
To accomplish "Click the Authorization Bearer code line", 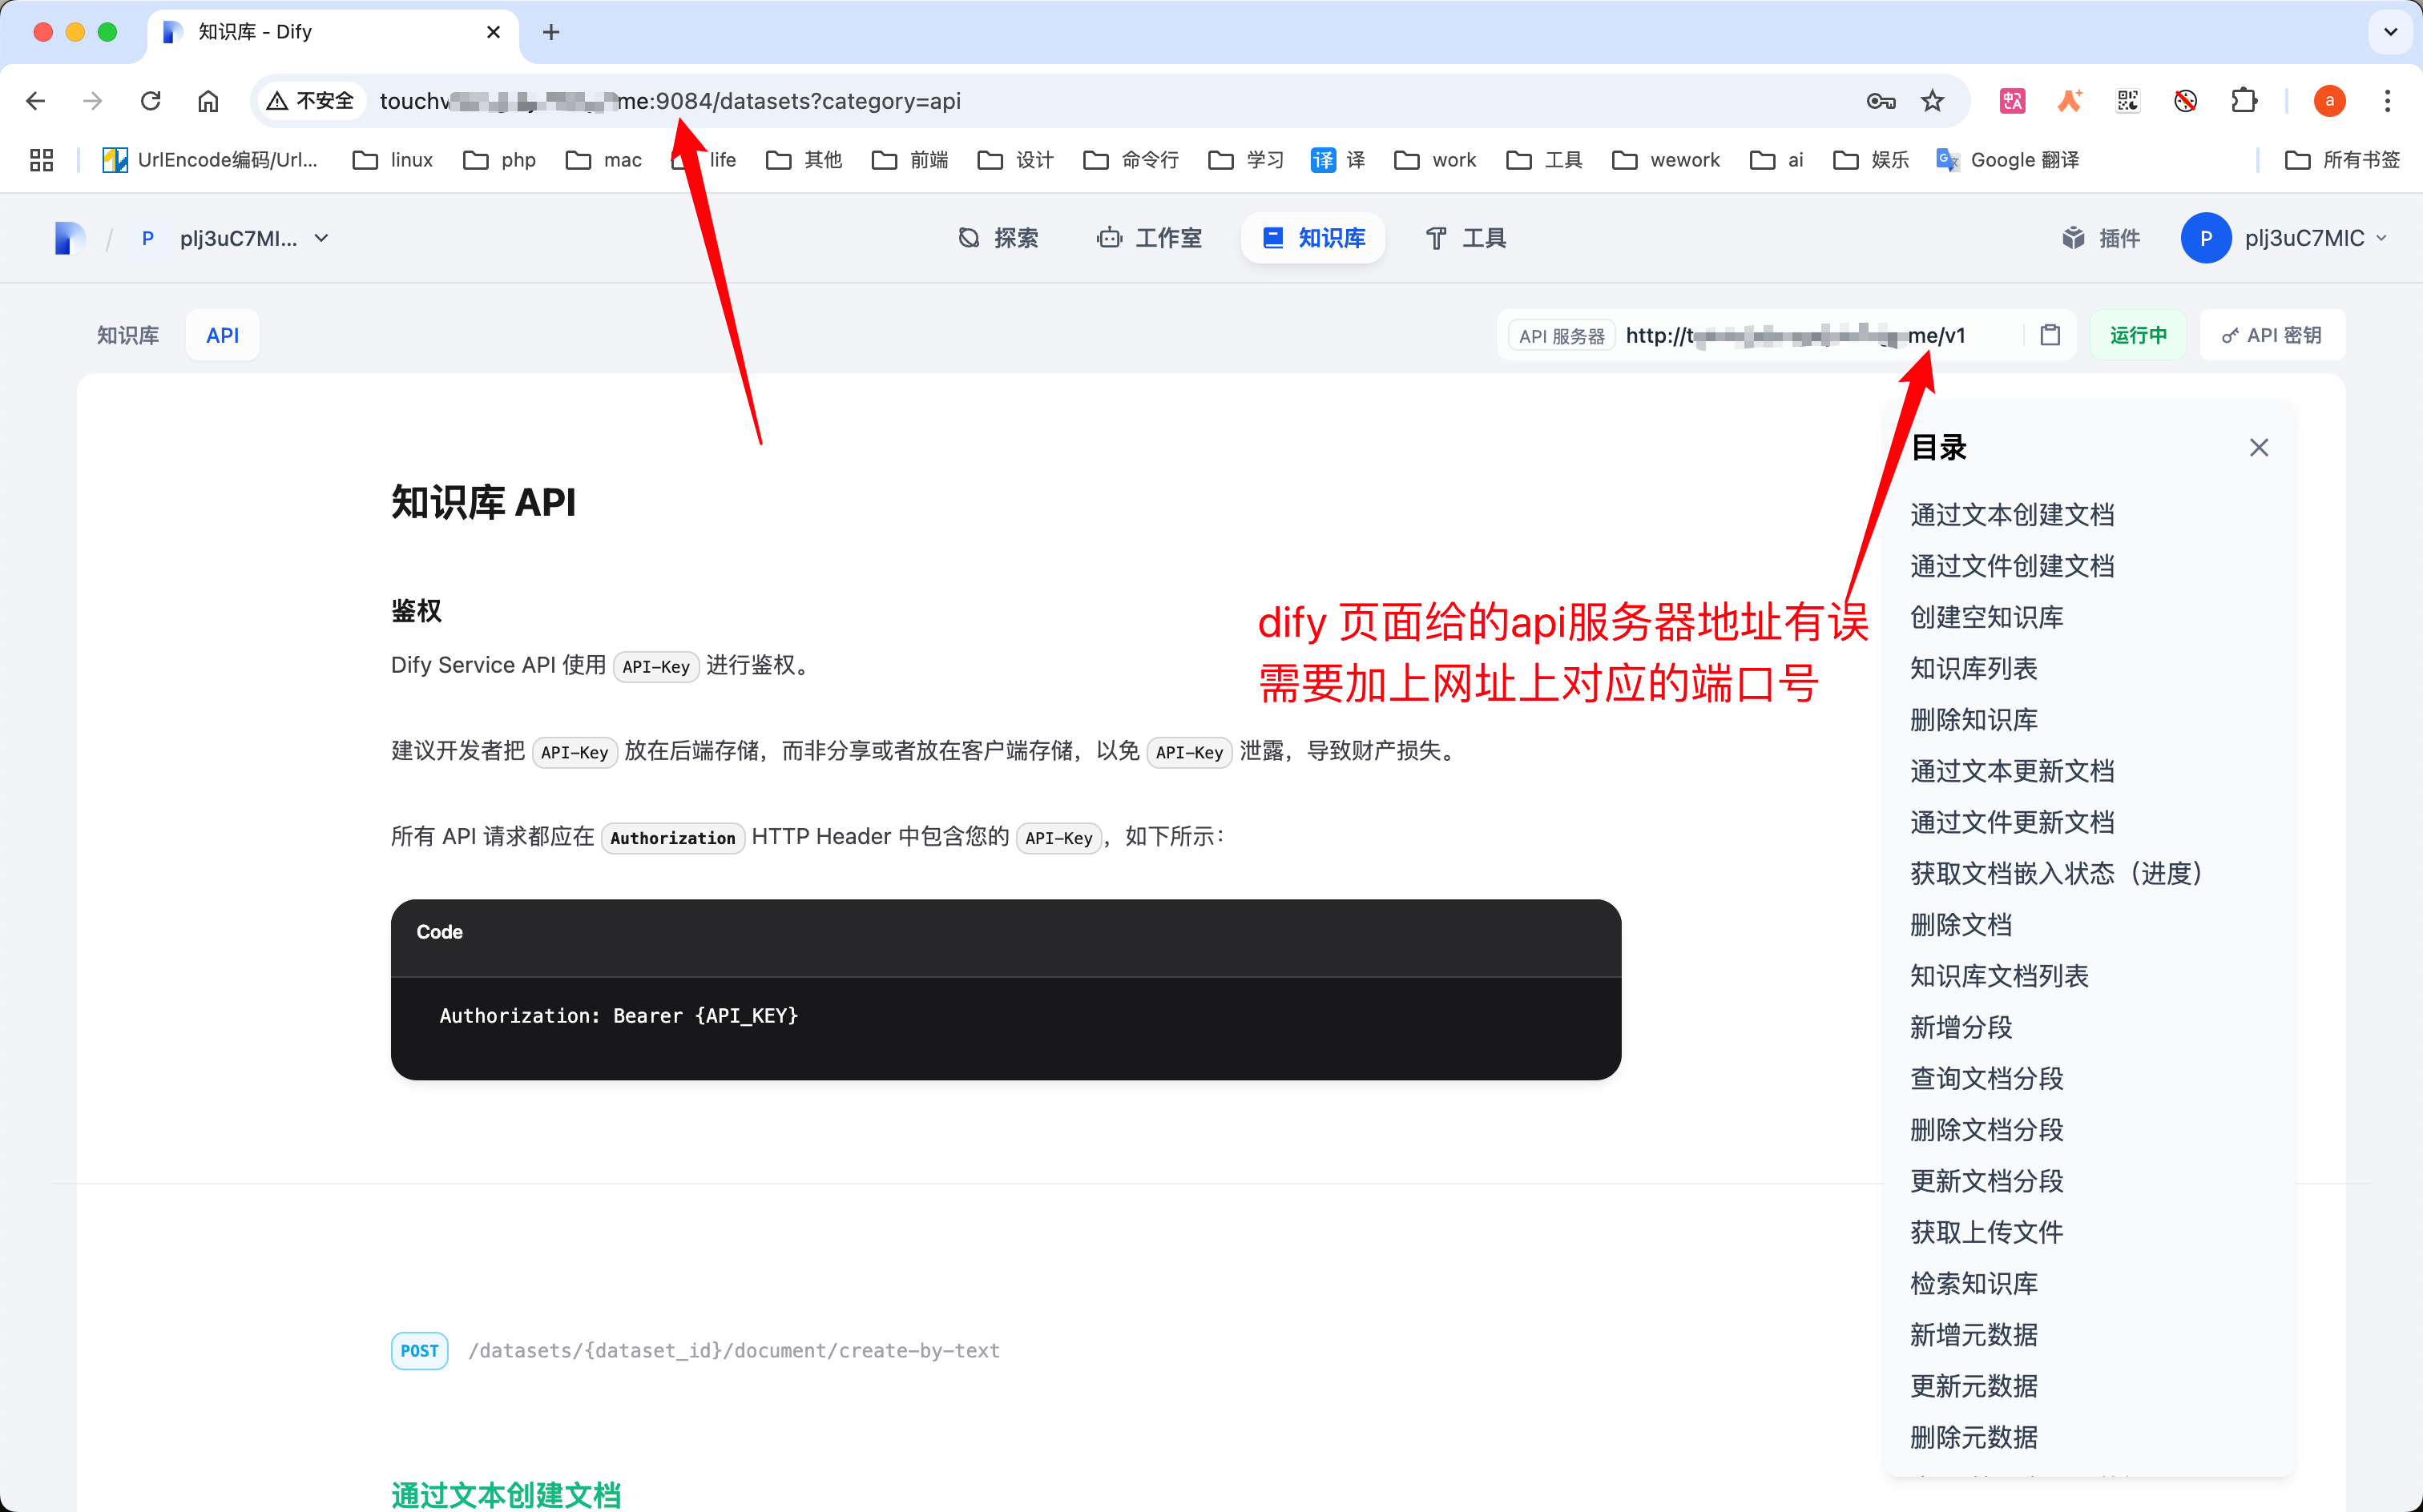I will (619, 1016).
